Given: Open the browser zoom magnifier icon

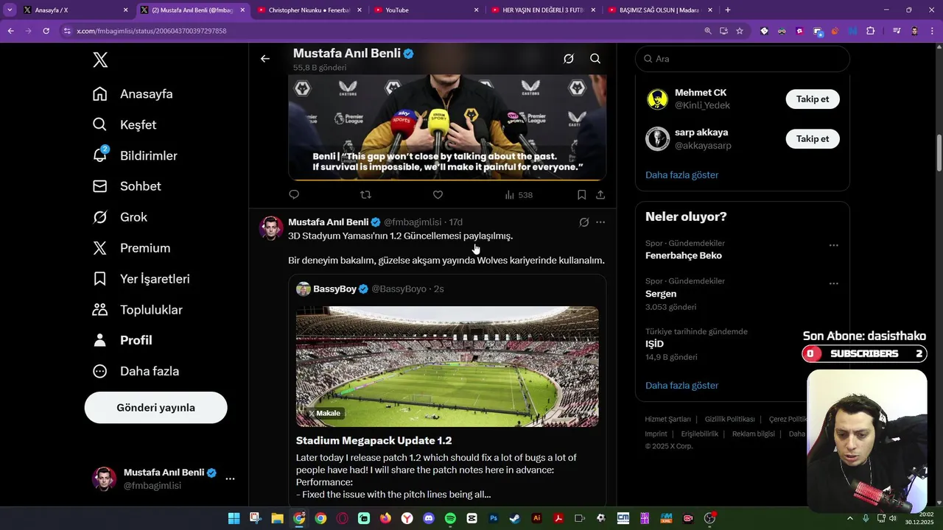Looking at the screenshot, I should click(x=708, y=31).
